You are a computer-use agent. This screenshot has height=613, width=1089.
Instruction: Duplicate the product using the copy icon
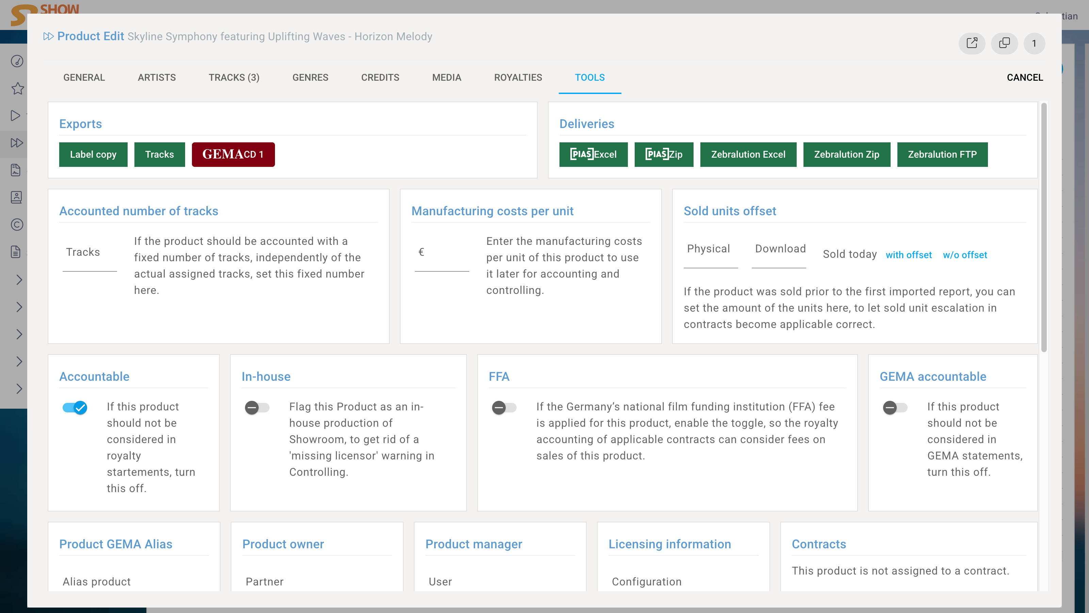point(1005,43)
